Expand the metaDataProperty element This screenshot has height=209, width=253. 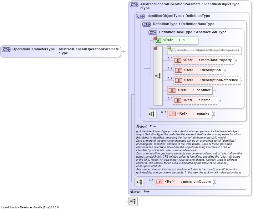[235, 60]
